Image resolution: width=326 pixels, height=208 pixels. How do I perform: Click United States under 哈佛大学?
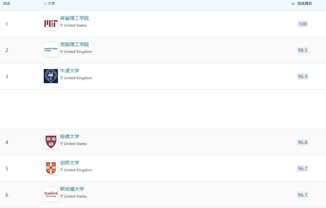pos(75,144)
